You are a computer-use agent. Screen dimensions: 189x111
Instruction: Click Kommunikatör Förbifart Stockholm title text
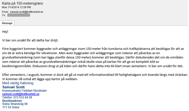point(24,91)
